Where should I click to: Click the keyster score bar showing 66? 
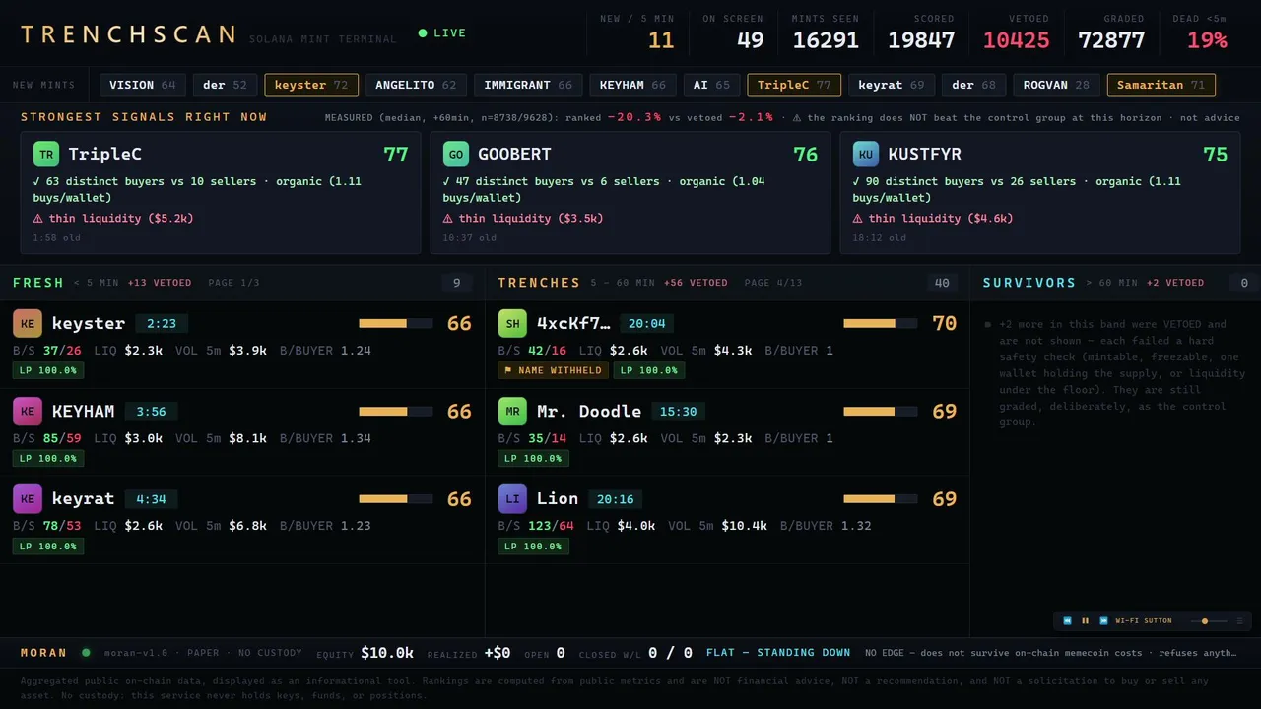point(396,323)
